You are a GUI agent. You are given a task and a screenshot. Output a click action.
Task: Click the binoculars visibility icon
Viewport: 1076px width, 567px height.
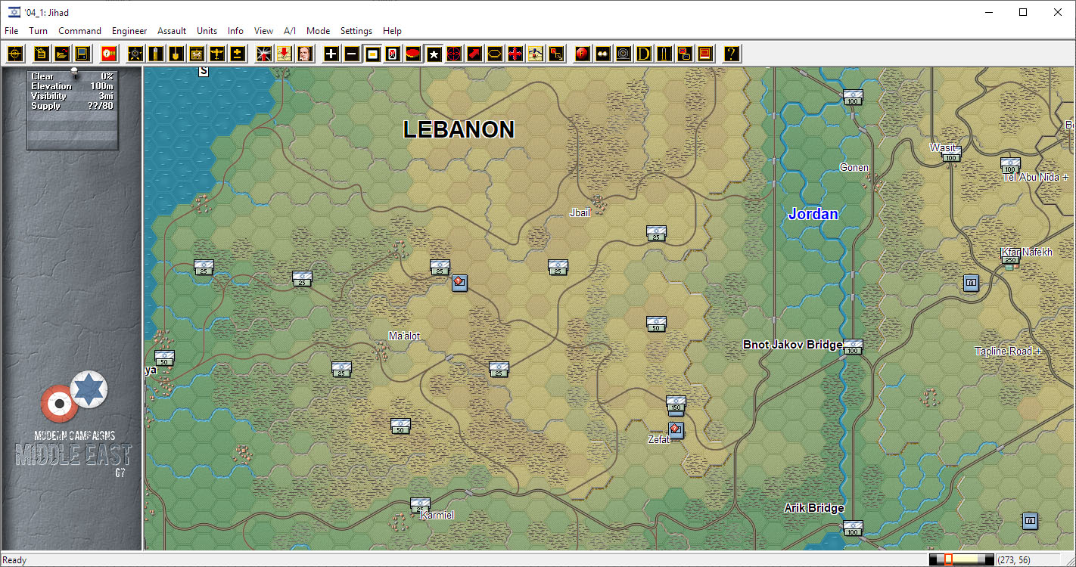pyautogui.click(x=603, y=54)
